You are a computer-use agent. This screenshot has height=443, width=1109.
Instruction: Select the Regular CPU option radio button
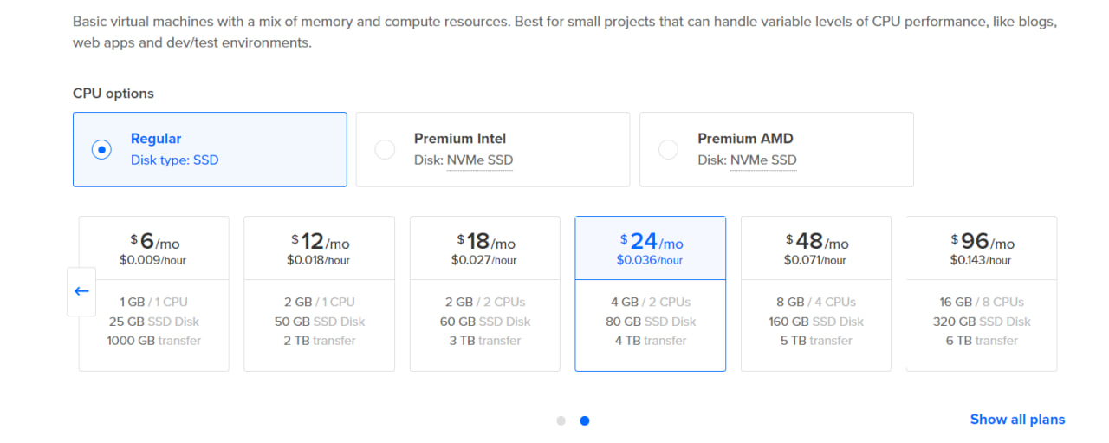(101, 149)
